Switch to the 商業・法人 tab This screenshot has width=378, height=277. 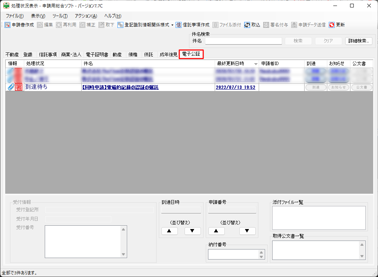click(x=71, y=55)
